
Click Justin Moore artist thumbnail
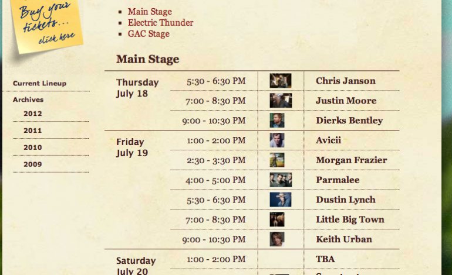[280, 101]
